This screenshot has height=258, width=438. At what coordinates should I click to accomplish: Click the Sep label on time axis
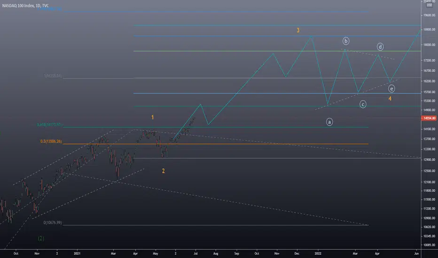click(x=236, y=253)
